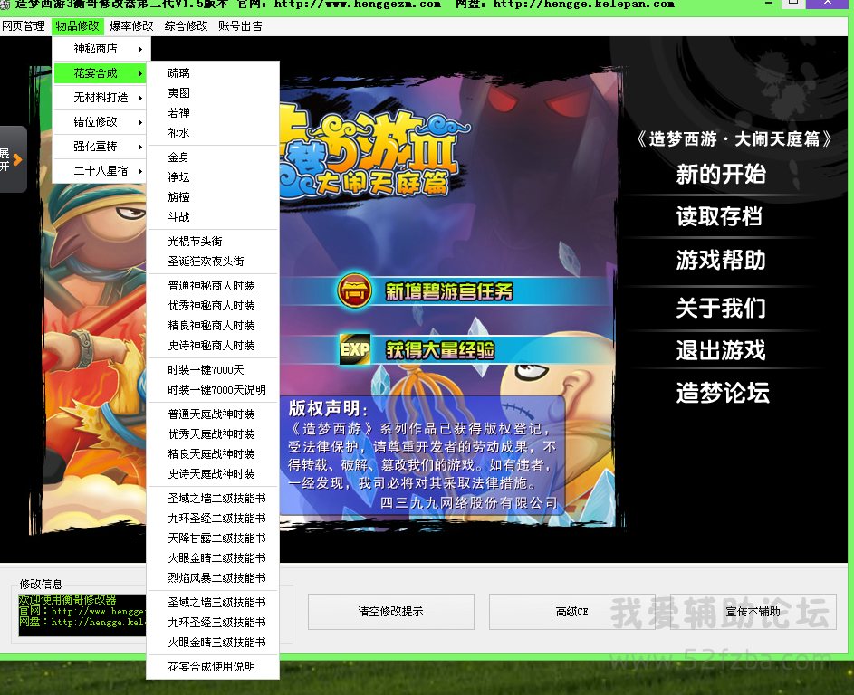Screen dimensions: 854x695
Task: Start 新的开始 in the game menu
Action: pyautogui.click(x=721, y=175)
